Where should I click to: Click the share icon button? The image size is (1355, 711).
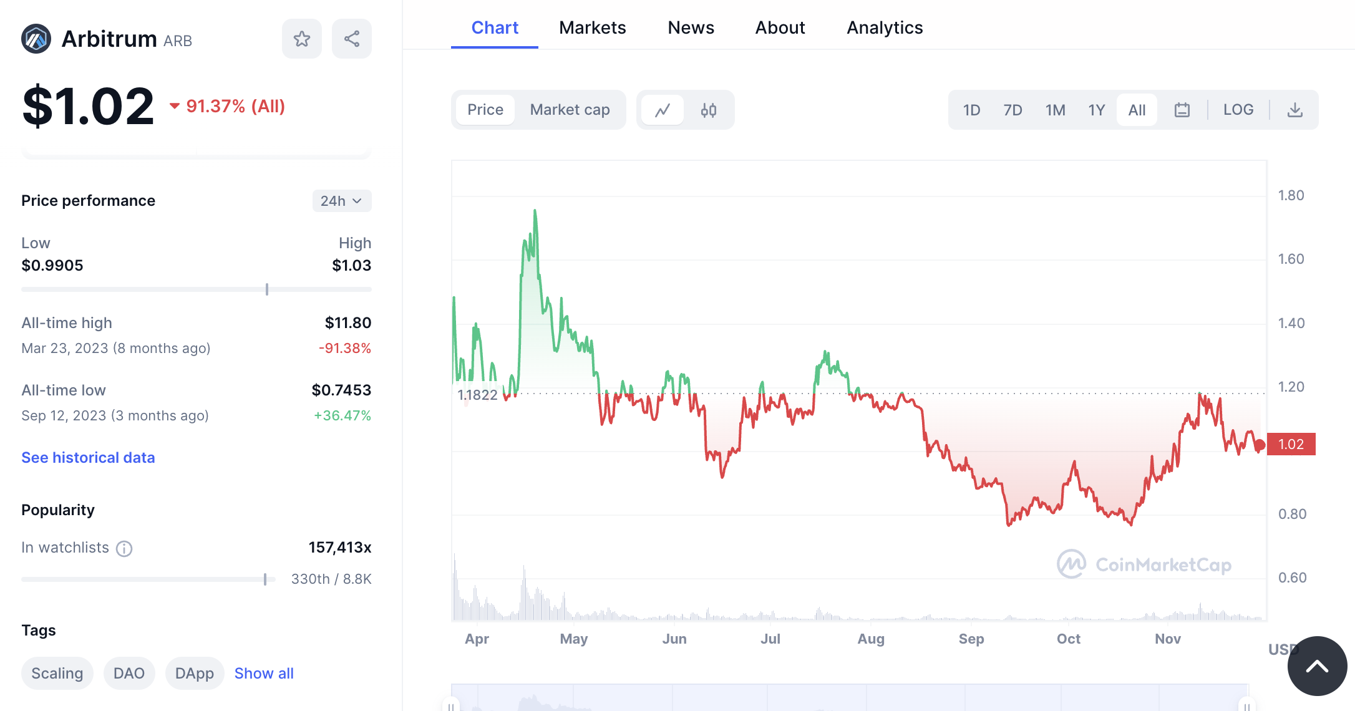pyautogui.click(x=352, y=39)
